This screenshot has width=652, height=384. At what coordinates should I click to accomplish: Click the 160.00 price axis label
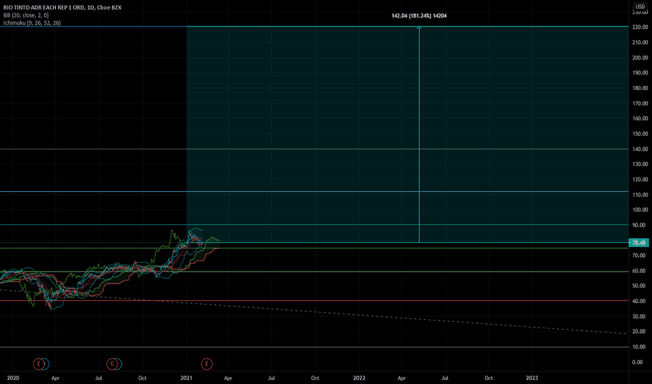(x=640, y=118)
